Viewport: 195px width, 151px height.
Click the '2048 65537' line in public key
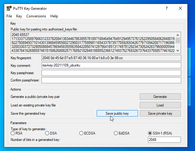point(20,35)
